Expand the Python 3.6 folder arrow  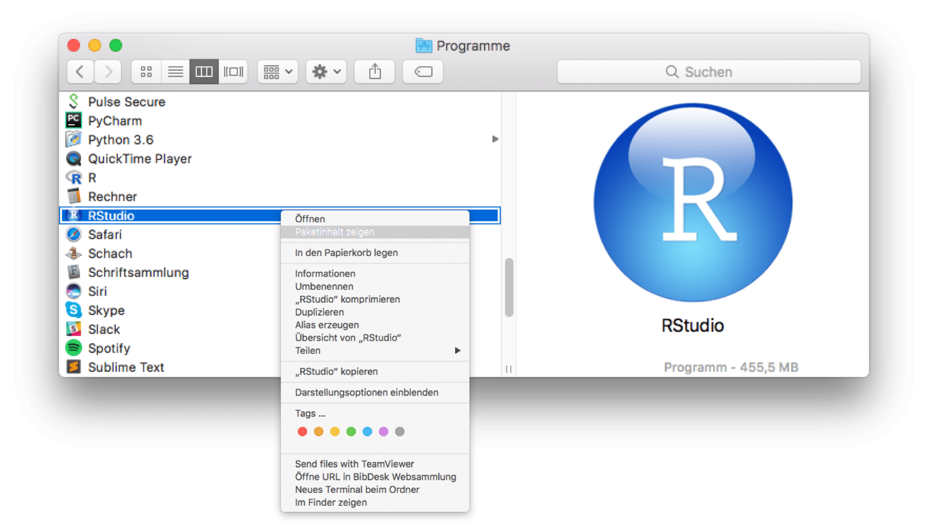point(495,139)
